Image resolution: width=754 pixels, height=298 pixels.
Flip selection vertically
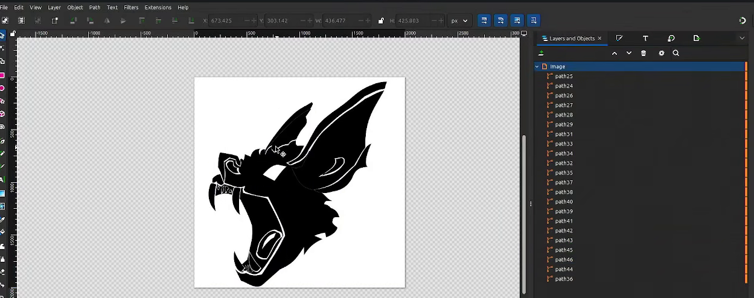coord(124,20)
